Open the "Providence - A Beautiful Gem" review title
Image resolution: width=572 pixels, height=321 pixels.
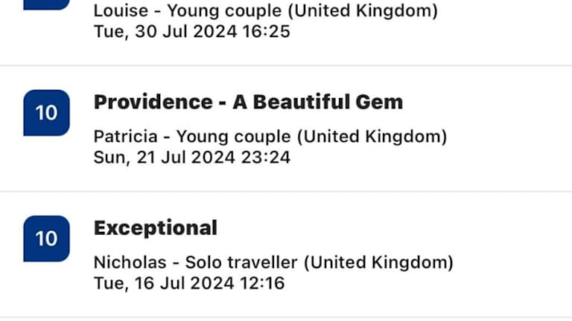248,103
